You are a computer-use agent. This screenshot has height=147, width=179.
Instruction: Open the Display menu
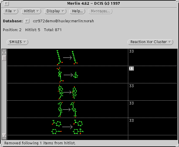point(55,11)
